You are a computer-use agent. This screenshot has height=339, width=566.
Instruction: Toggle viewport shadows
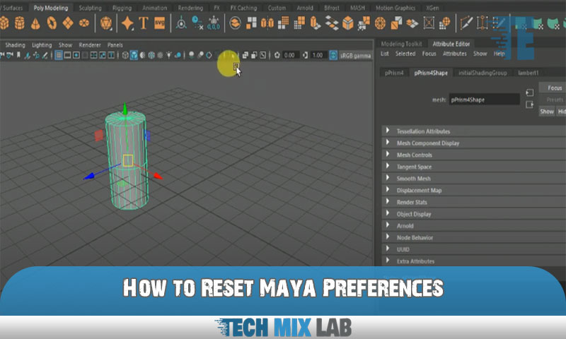coord(178,56)
